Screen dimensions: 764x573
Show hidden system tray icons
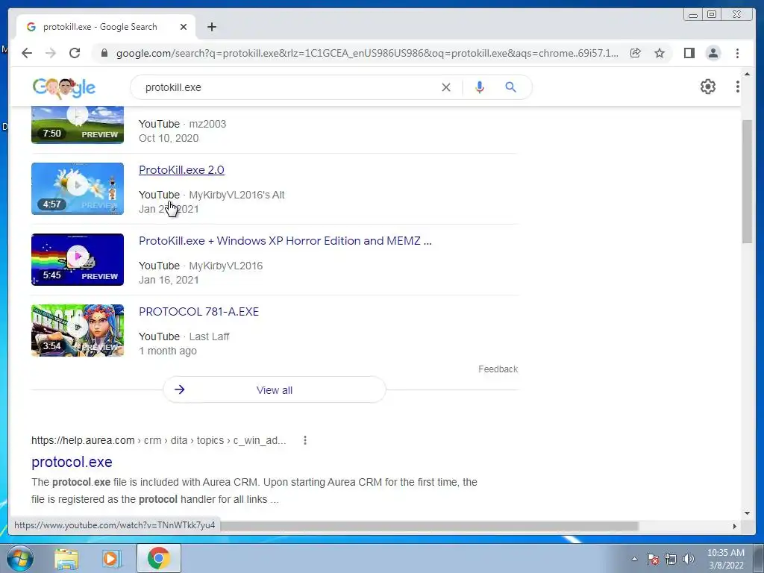tap(634, 559)
